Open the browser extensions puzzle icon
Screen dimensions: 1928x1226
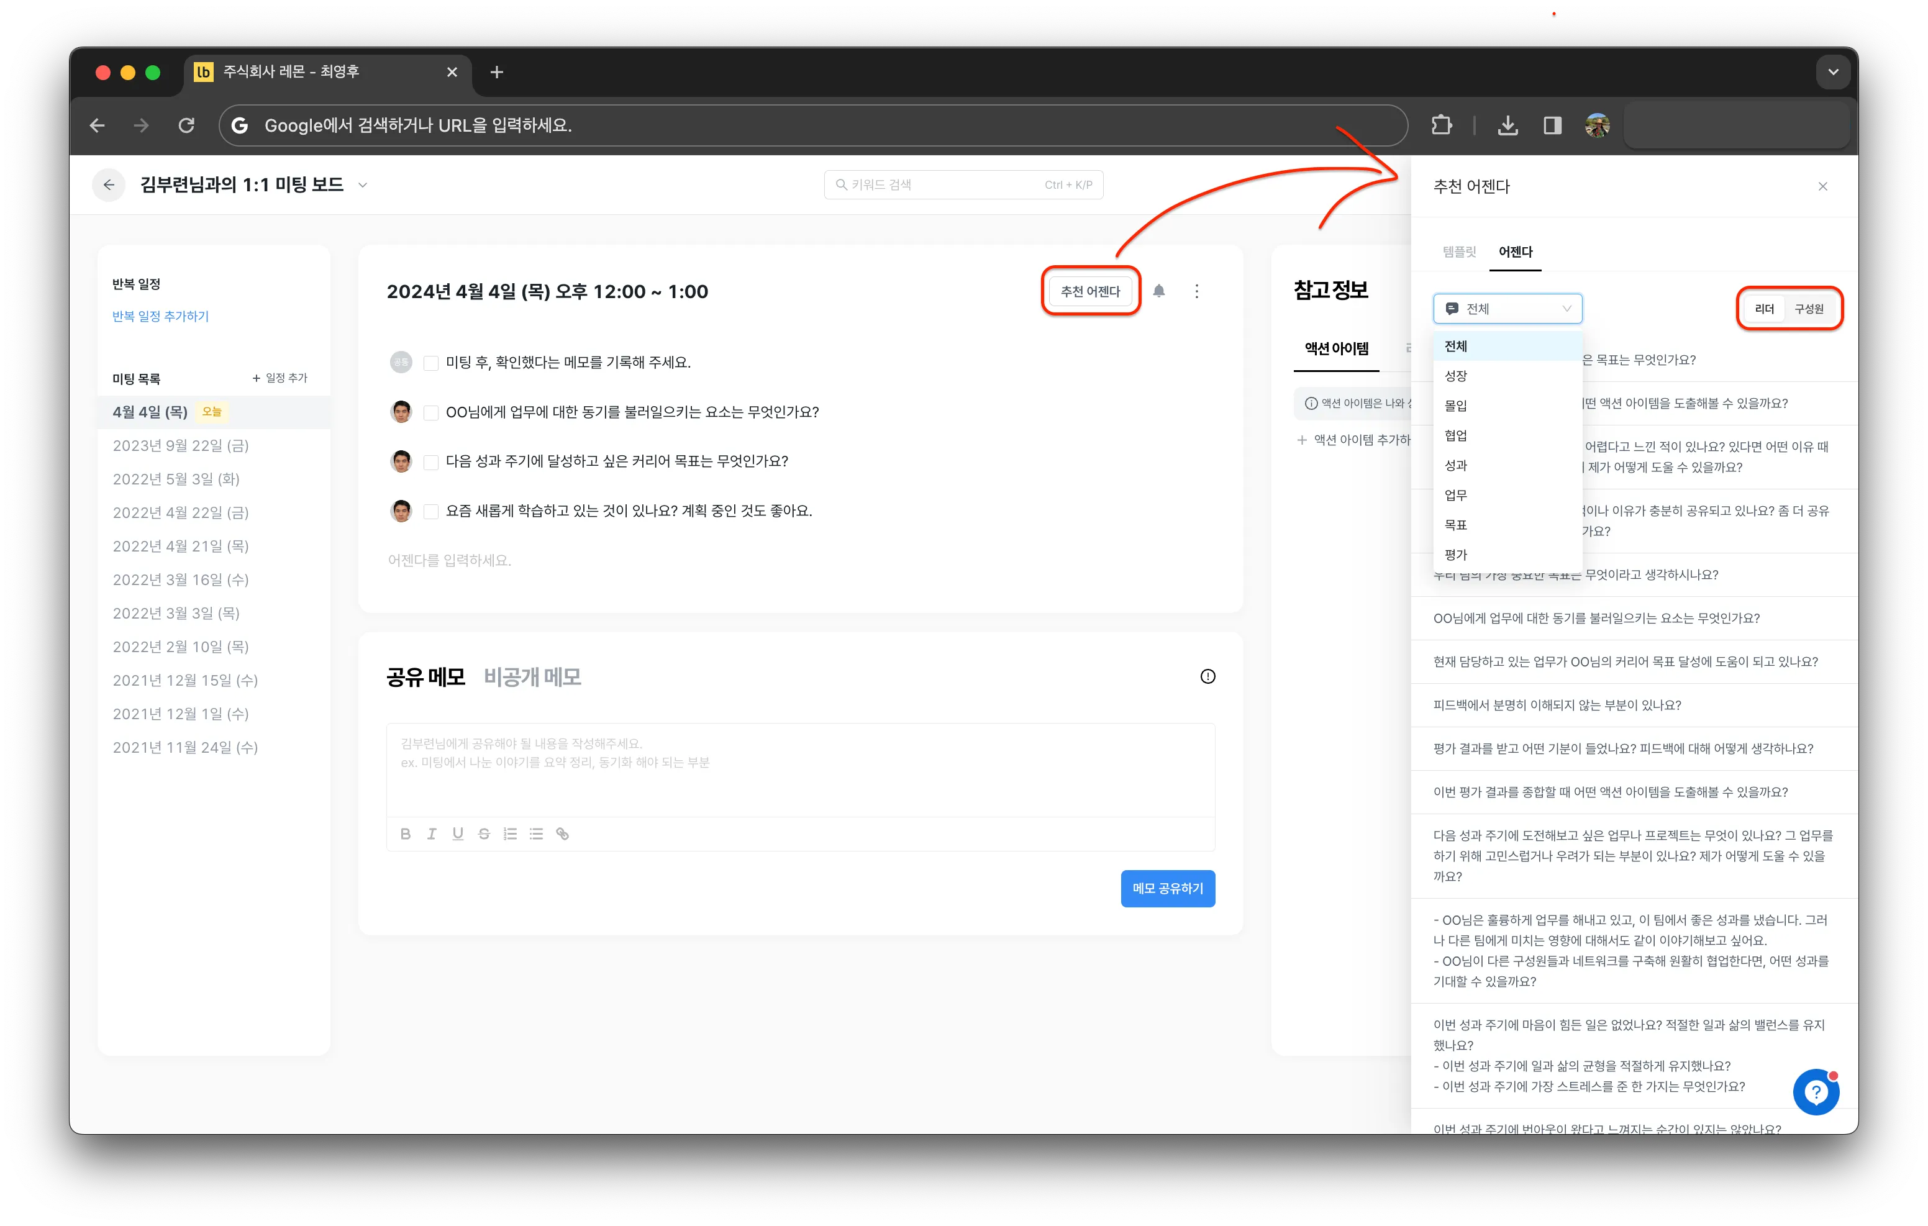tap(1441, 125)
